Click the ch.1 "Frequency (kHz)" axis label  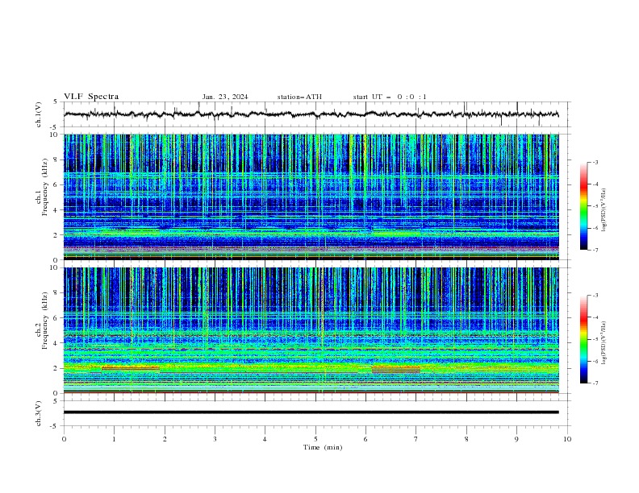(45, 188)
